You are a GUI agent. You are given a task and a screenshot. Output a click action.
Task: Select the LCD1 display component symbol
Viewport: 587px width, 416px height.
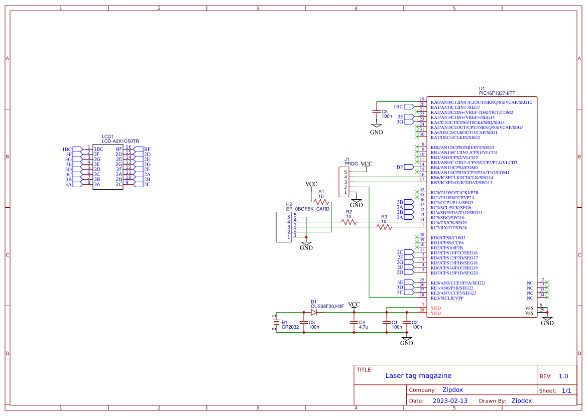pyautogui.click(x=108, y=166)
